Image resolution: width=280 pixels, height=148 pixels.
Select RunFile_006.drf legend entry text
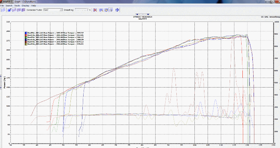[56, 35]
